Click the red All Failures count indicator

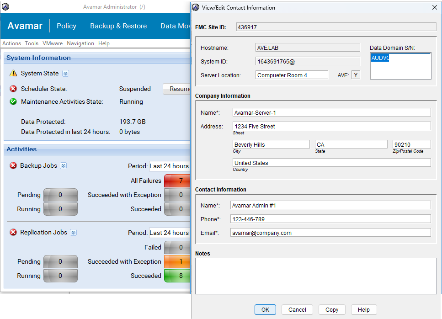pos(177,181)
